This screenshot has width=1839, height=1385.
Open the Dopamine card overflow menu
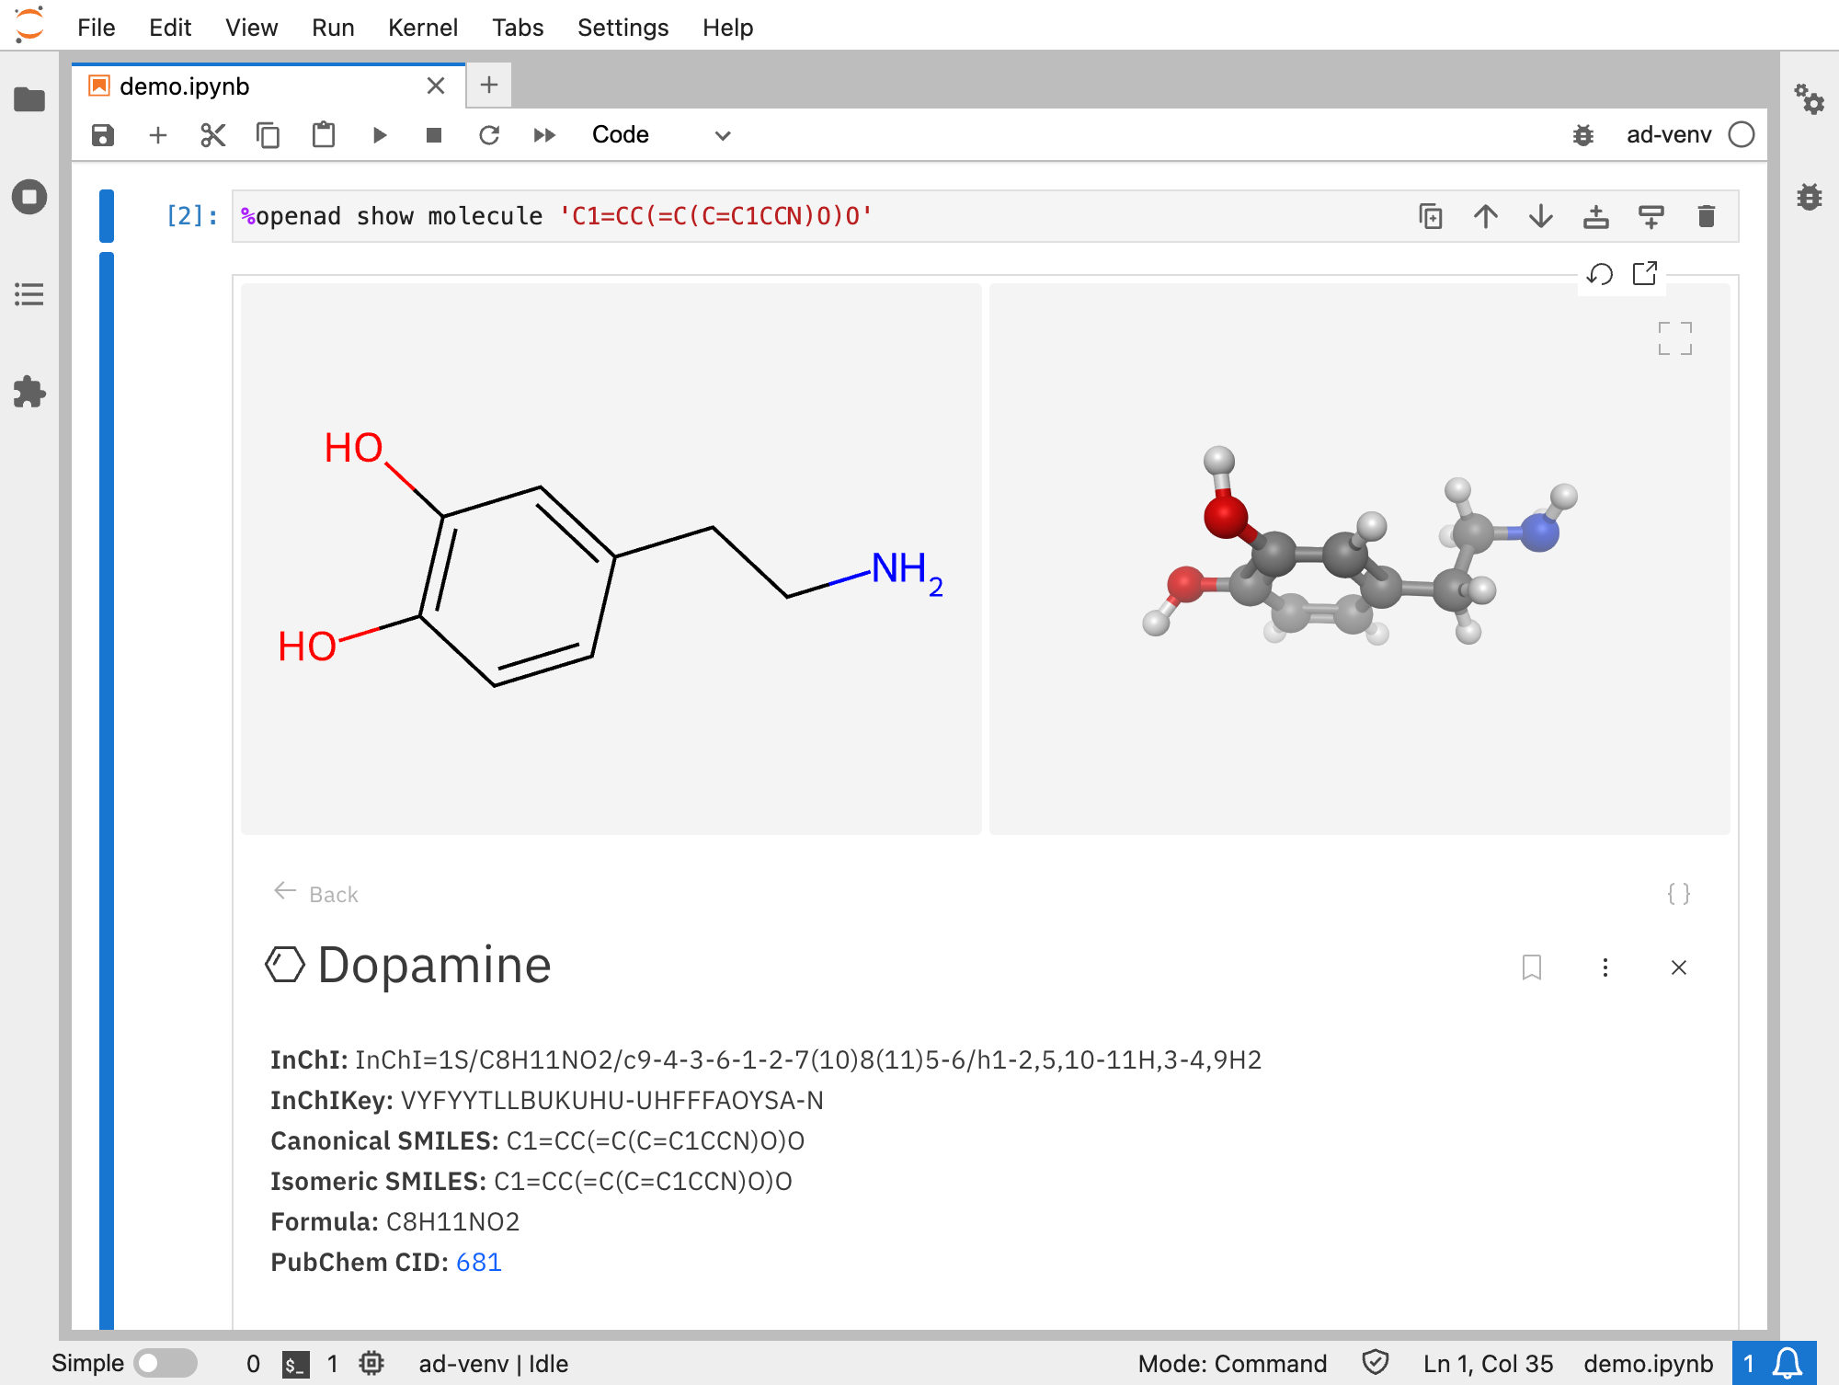pos(1605,967)
